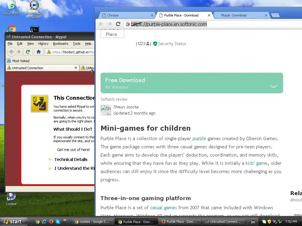The image size is (302, 226).
Task: Open the Chrome desktop shortcut icon
Action: click(12, 29)
